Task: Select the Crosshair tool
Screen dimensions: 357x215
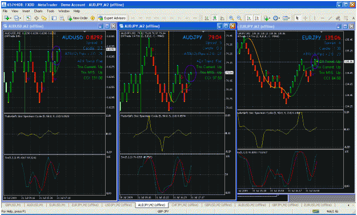Action: (305, 18)
